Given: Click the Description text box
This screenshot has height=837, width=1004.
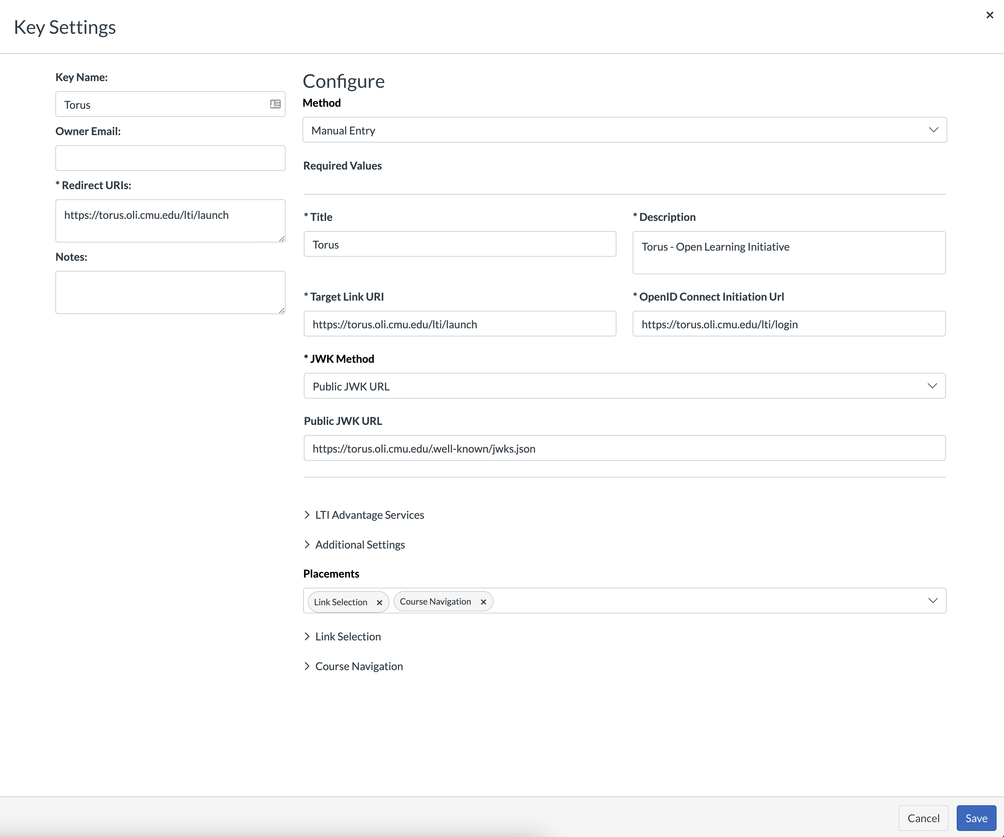Looking at the screenshot, I should 788,253.
